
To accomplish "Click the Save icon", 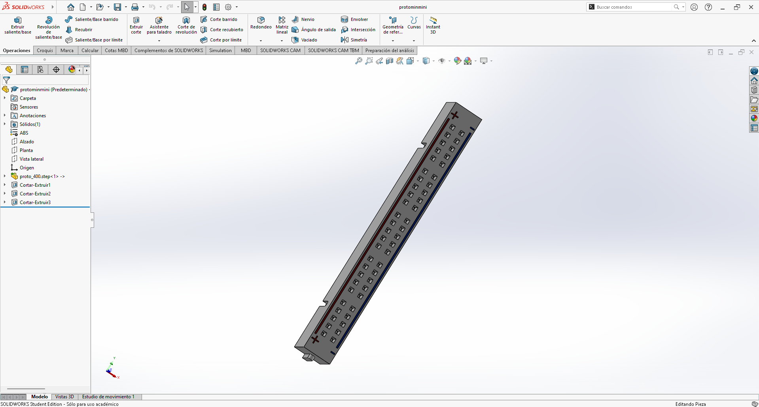I will (x=117, y=7).
